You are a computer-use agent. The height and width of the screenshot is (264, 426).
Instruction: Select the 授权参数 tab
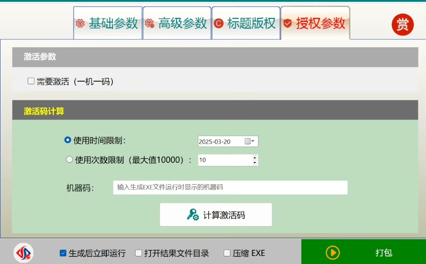(315, 23)
